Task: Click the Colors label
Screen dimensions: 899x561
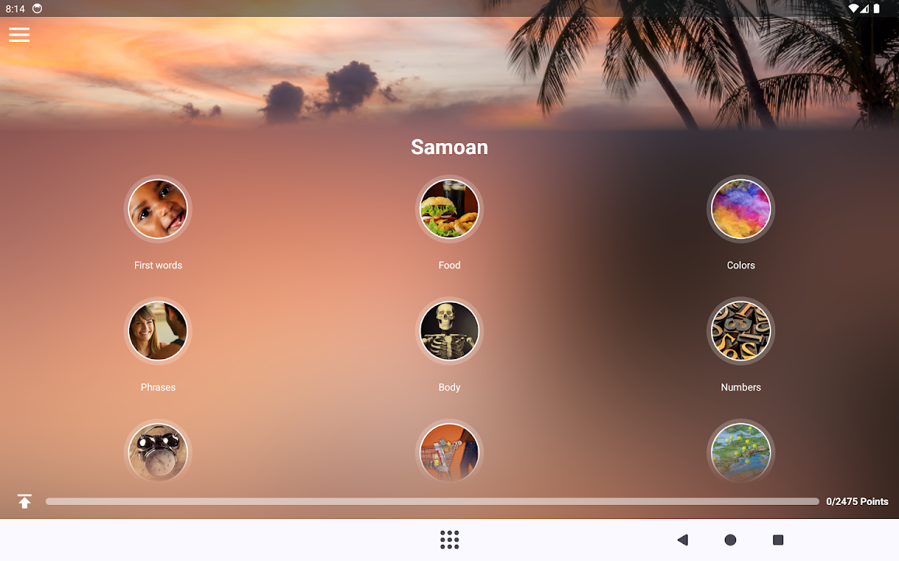Action: click(741, 265)
